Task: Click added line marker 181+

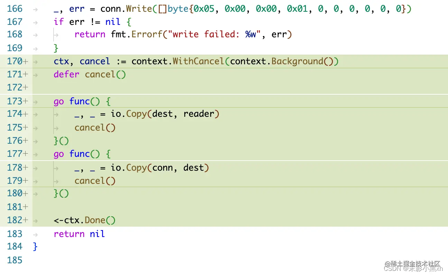Action: pyautogui.click(x=17, y=207)
